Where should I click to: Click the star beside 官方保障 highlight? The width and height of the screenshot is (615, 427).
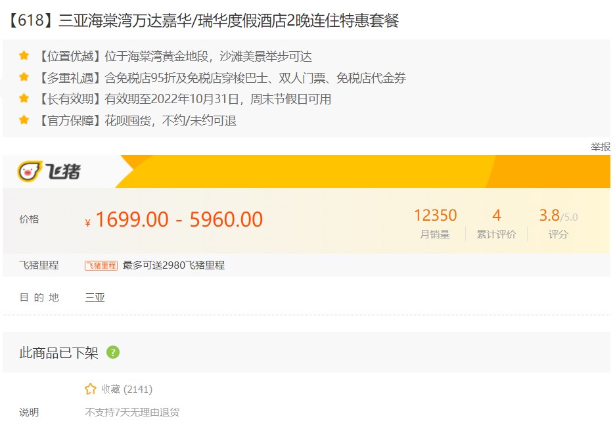(x=24, y=120)
